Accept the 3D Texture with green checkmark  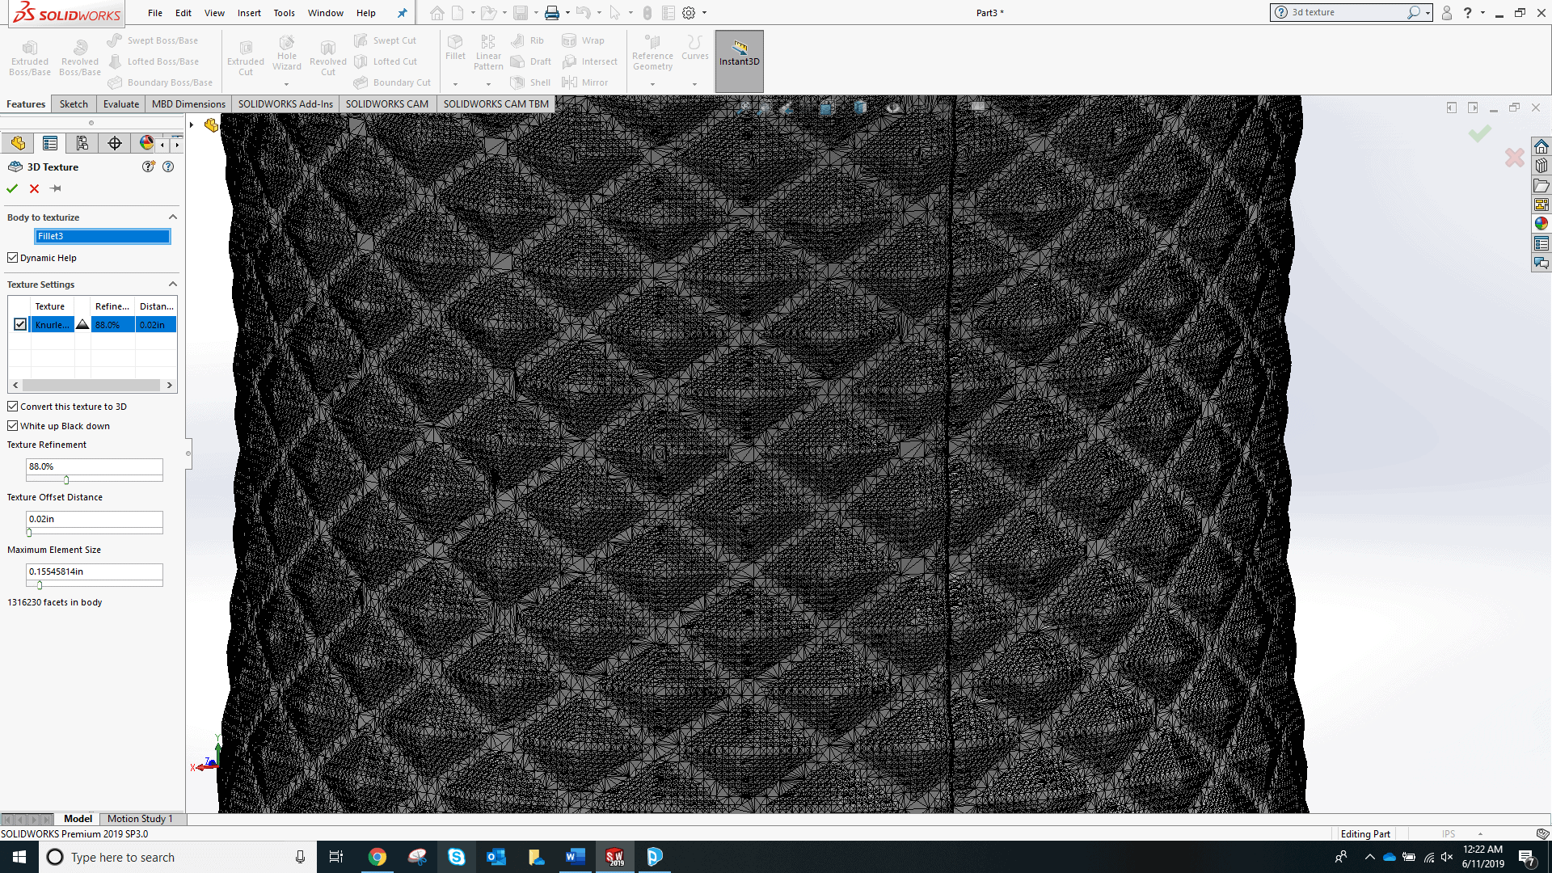point(12,188)
